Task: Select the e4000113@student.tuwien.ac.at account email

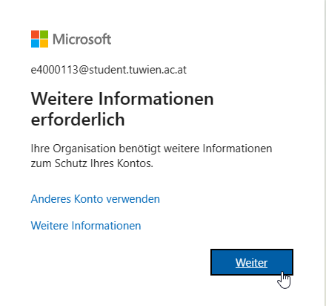Action: pyautogui.click(x=109, y=70)
